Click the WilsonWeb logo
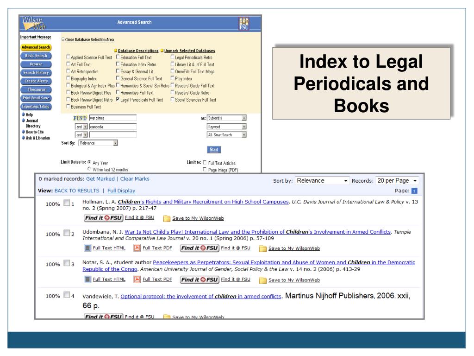This screenshot has height=356, width=474. pos(33,23)
